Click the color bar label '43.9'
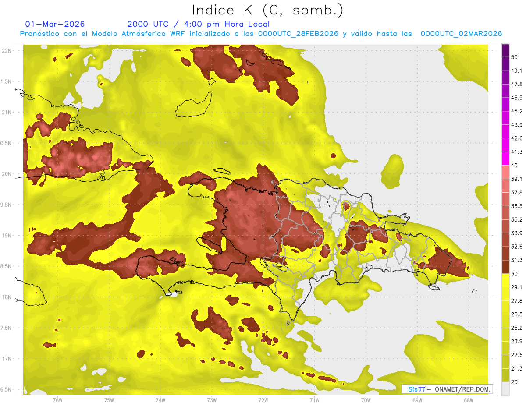Image resolution: width=526 pixels, height=406 pixels. click(x=517, y=125)
